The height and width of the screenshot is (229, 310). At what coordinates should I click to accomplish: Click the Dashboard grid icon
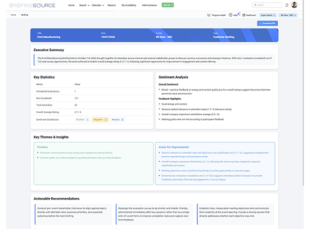(x=244, y=15)
